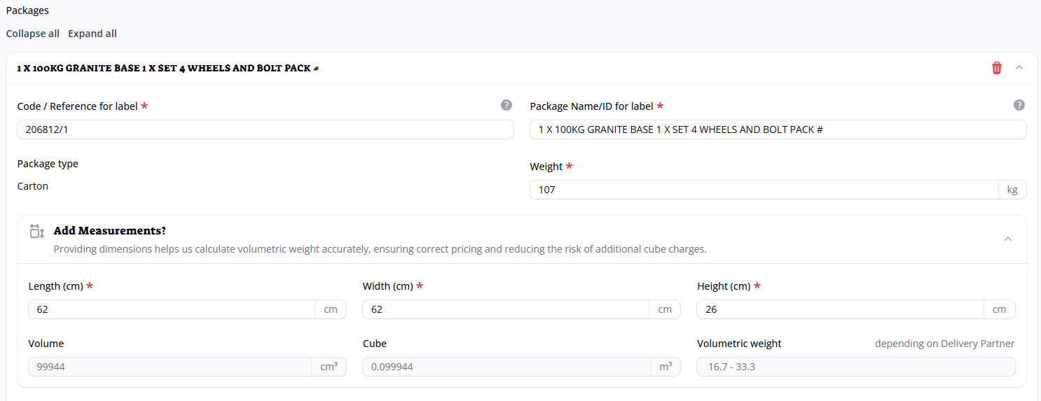The image size is (1041, 401).
Task: Click the Cube field showing 0.099944
Action: point(506,367)
